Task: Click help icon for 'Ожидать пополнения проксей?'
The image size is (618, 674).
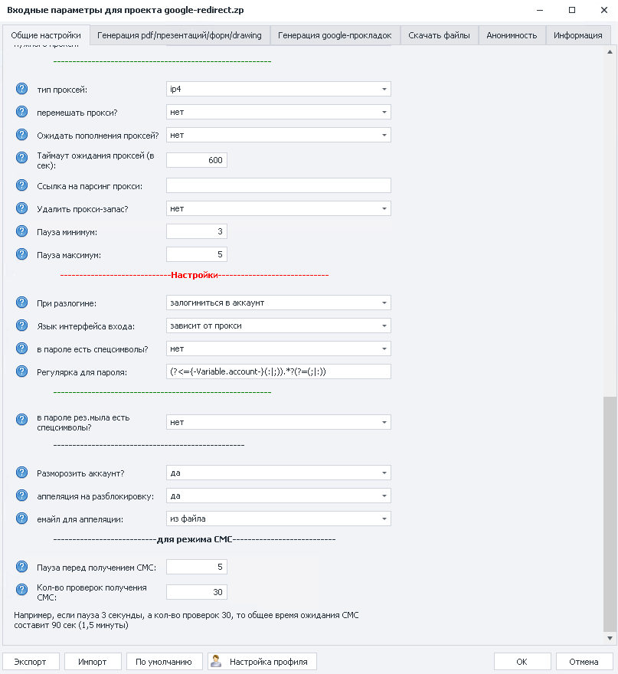Action: coord(21,135)
